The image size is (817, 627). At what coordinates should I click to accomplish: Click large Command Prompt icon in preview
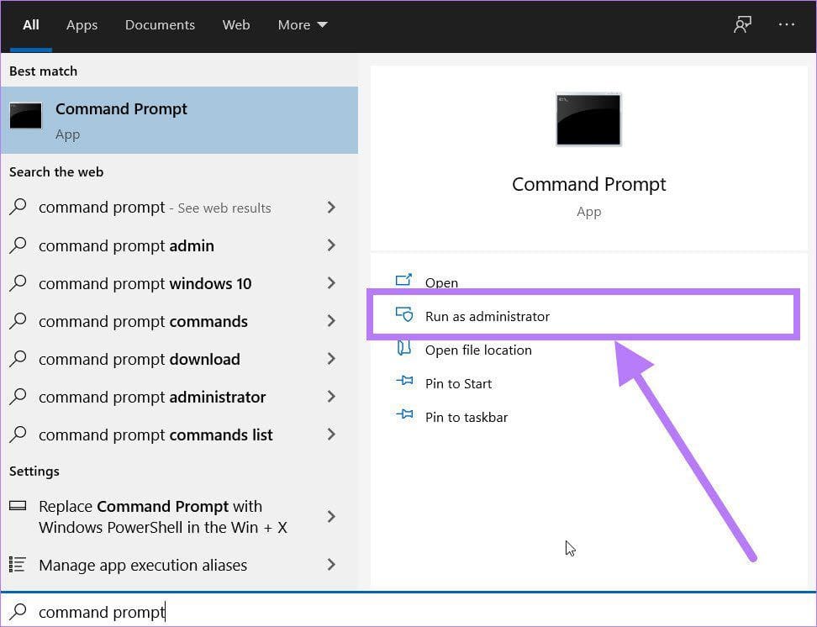click(x=588, y=119)
